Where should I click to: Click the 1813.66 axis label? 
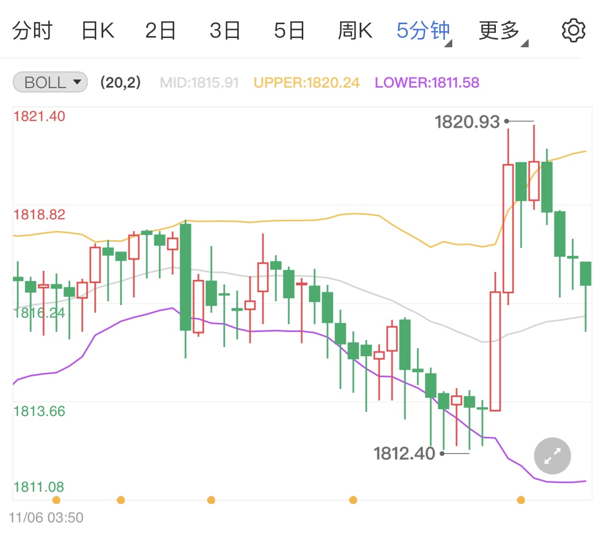(x=39, y=411)
